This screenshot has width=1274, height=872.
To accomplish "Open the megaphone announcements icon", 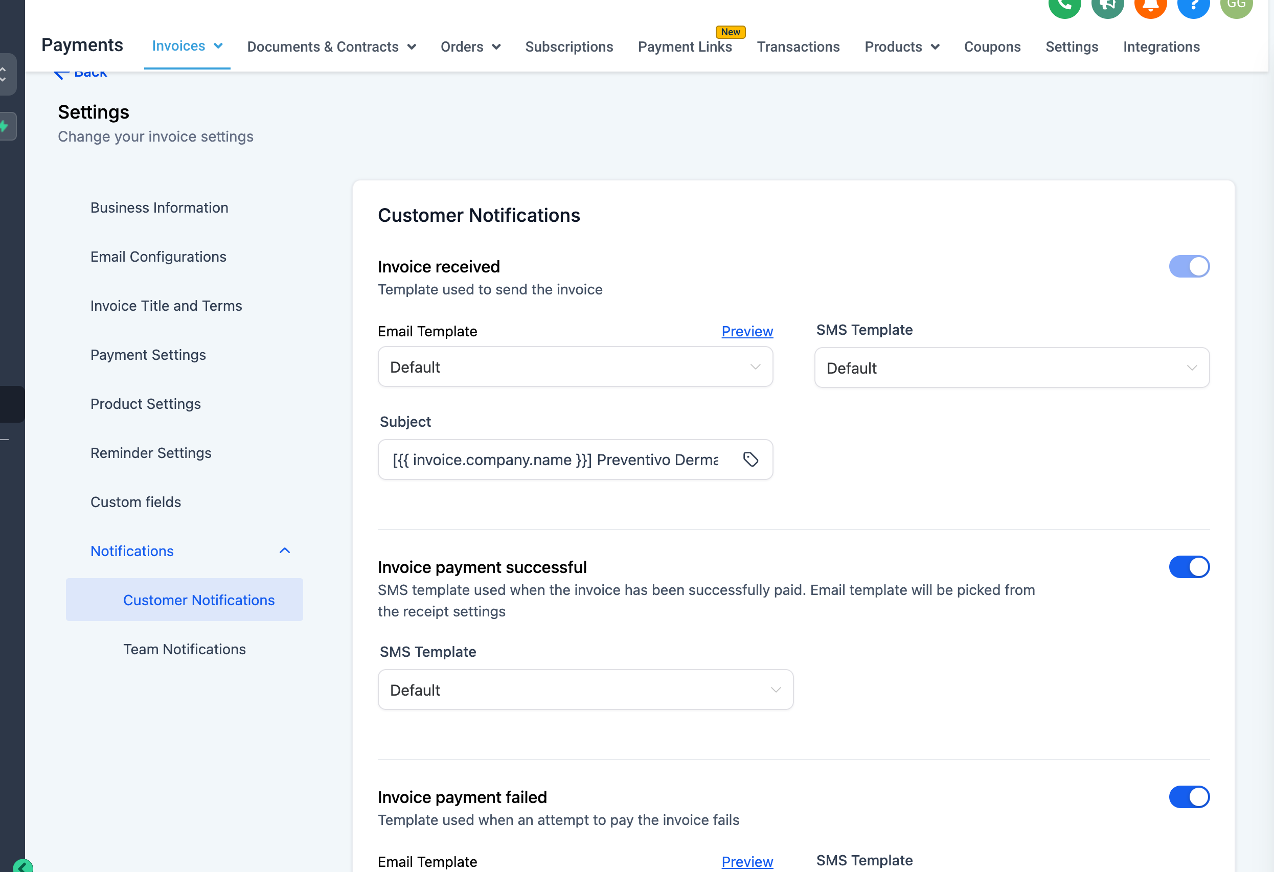I will 1107,6.
